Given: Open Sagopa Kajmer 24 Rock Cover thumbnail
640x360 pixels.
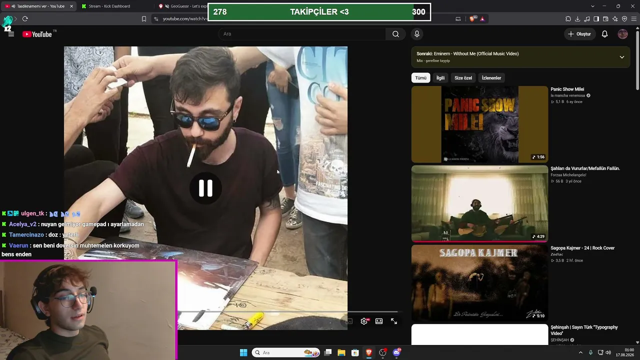Looking at the screenshot, I should point(480,283).
